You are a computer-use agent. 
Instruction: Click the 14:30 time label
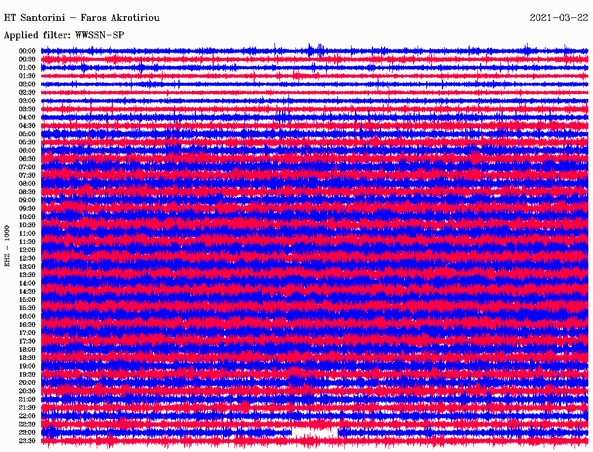pos(27,292)
